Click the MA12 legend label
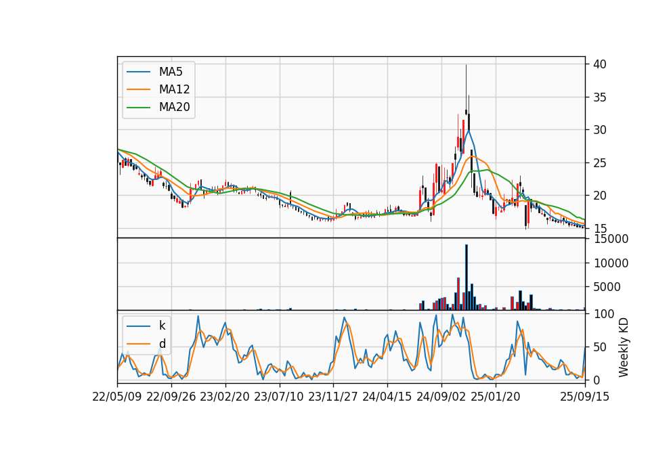 pos(174,89)
